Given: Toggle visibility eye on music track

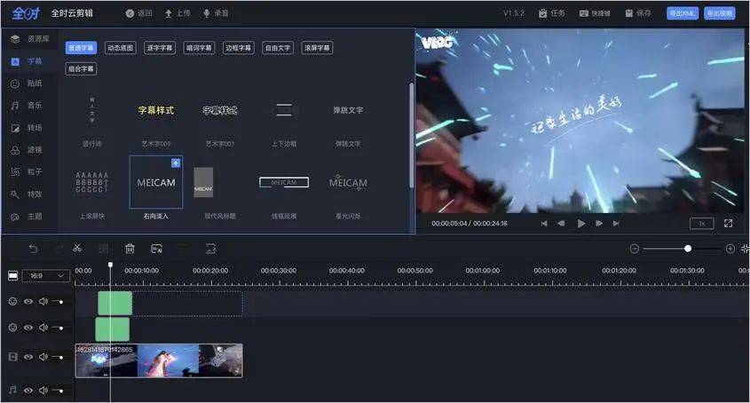Looking at the screenshot, I should click(28, 390).
